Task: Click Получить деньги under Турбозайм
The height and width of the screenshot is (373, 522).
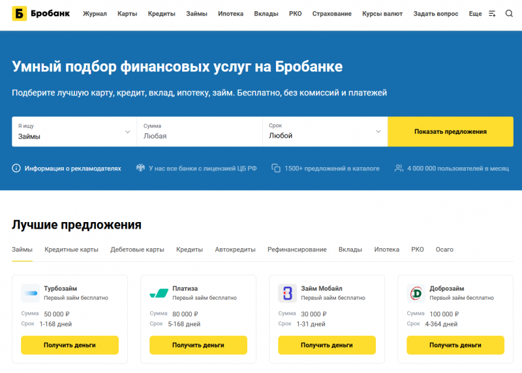Action: 70,345
